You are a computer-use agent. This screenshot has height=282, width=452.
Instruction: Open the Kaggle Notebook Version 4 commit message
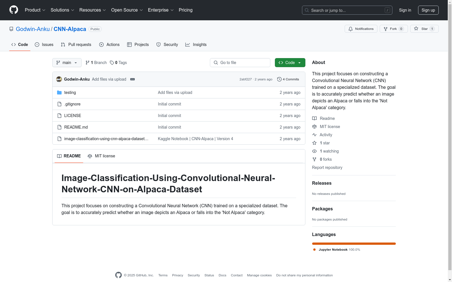tap(195, 139)
